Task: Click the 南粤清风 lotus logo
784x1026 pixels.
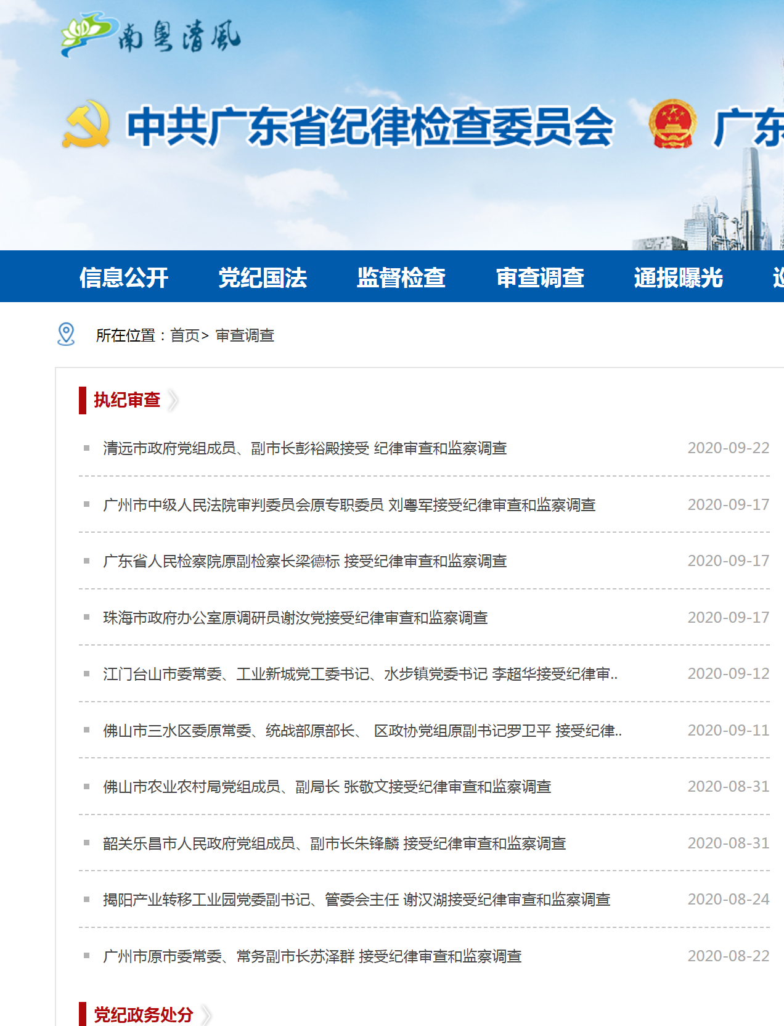Action: tap(86, 34)
